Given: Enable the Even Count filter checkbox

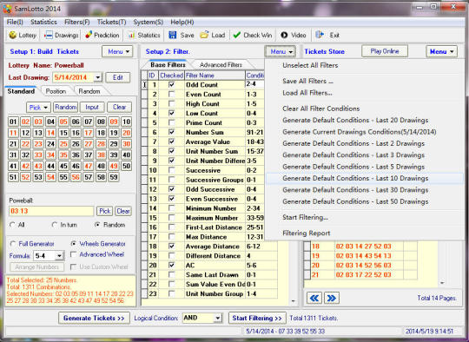Looking at the screenshot, I should tap(172, 94).
